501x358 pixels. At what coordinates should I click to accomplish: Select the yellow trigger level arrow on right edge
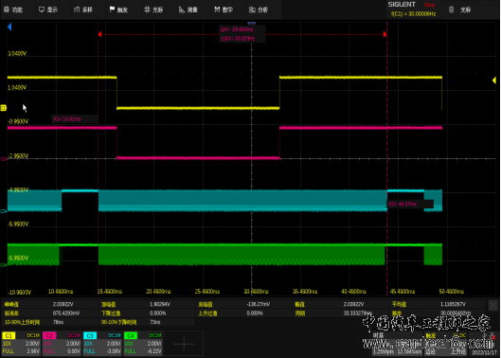[494, 80]
